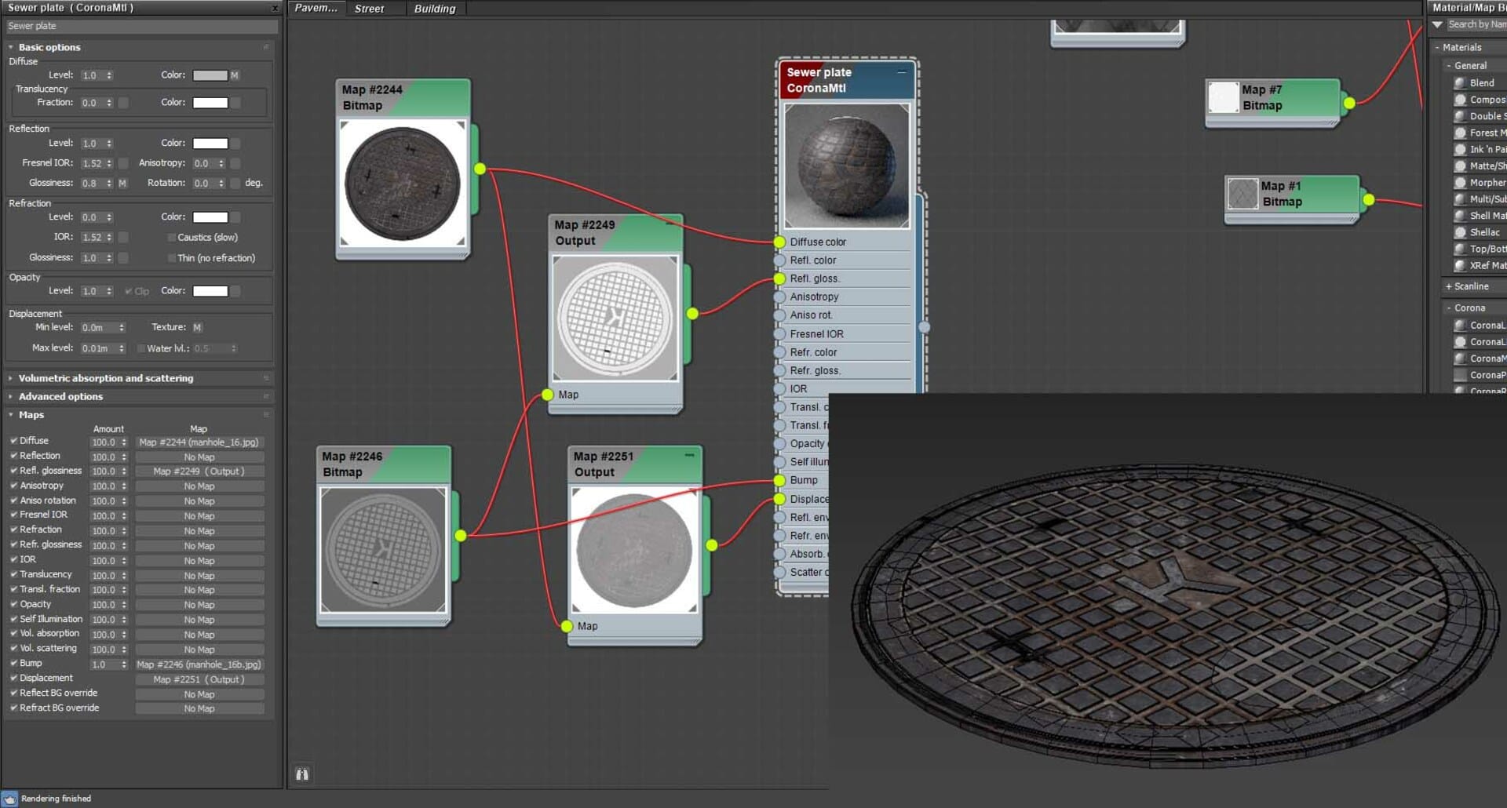The height and width of the screenshot is (808, 1507).
Task: Click the Search by Name field
Action: 1476,25
